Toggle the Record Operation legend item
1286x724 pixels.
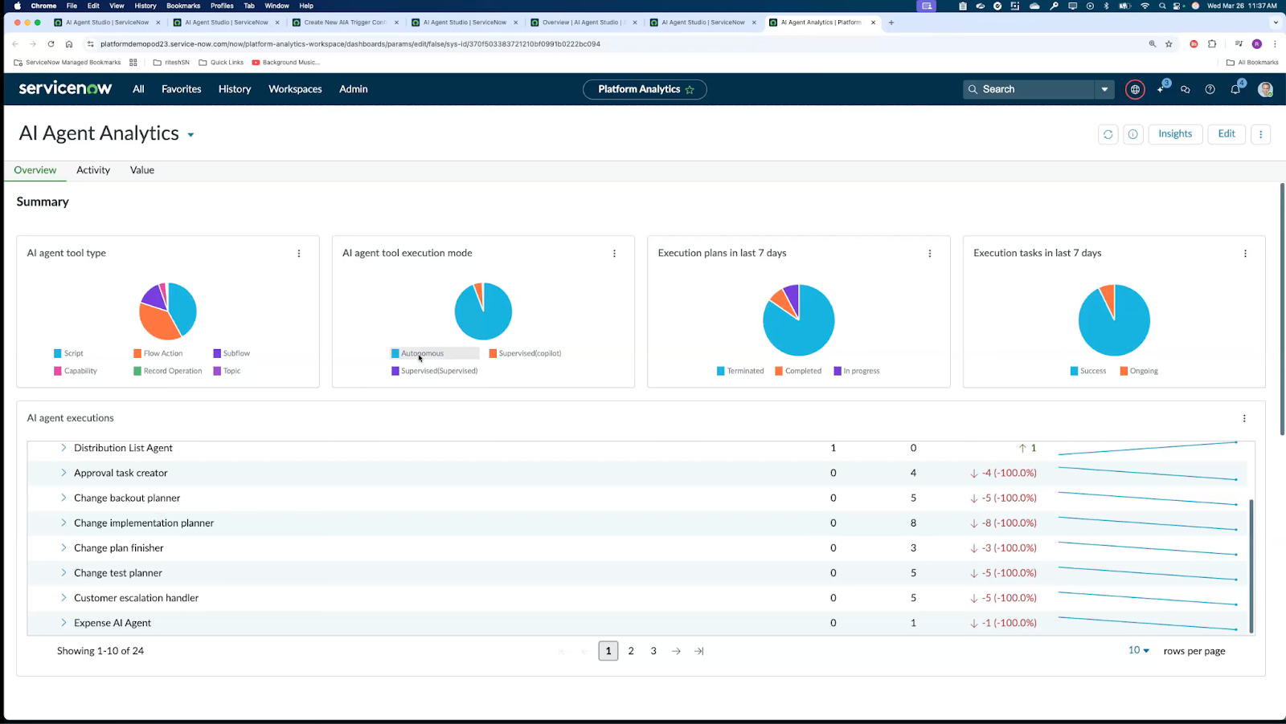tap(168, 371)
